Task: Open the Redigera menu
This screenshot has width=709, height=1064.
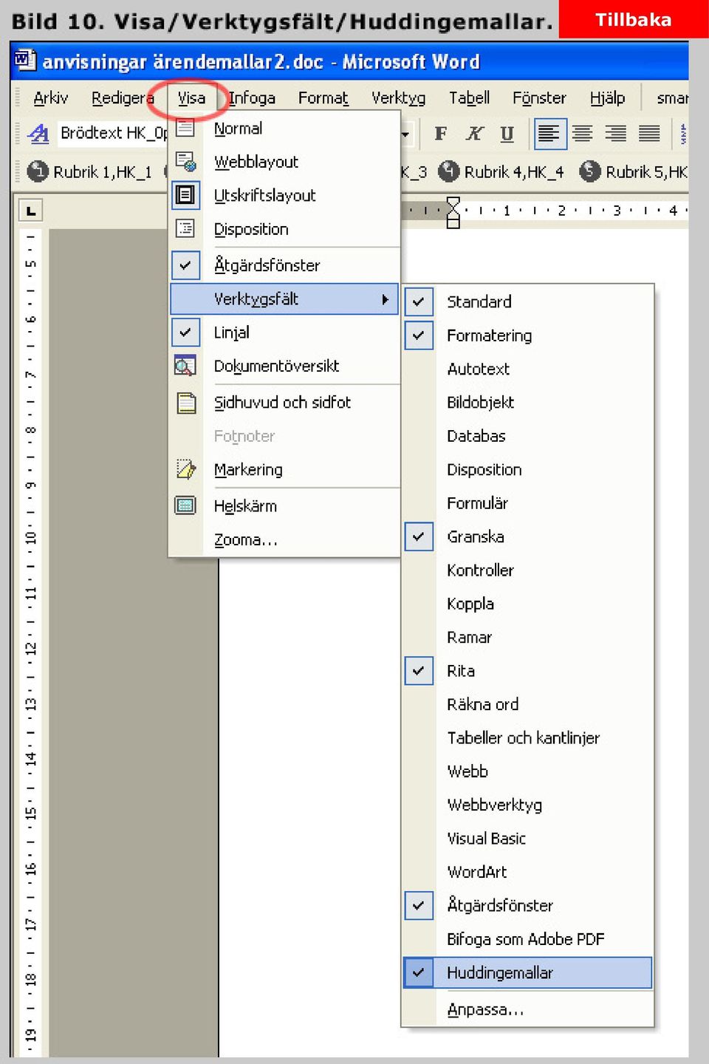Action: (123, 98)
